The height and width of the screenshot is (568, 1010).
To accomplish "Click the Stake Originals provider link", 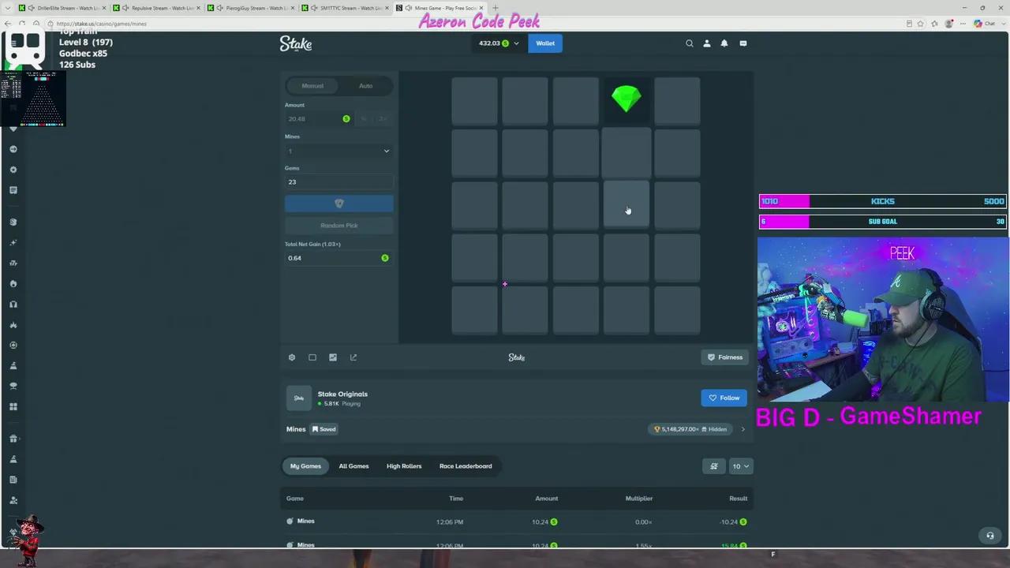I will [x=342, y=394].
